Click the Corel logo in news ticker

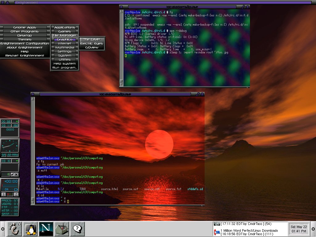coord(217,231)
